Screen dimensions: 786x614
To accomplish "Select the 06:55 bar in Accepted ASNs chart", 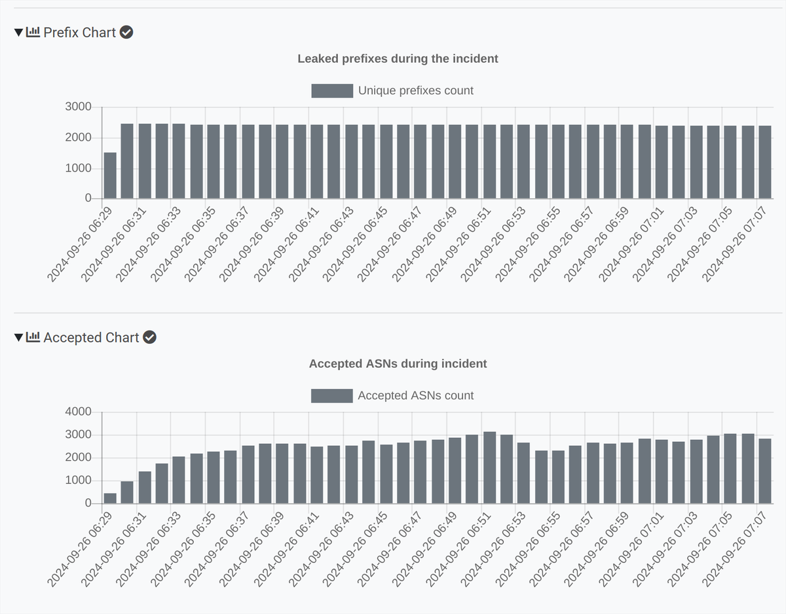I will (x=557, y=477).
